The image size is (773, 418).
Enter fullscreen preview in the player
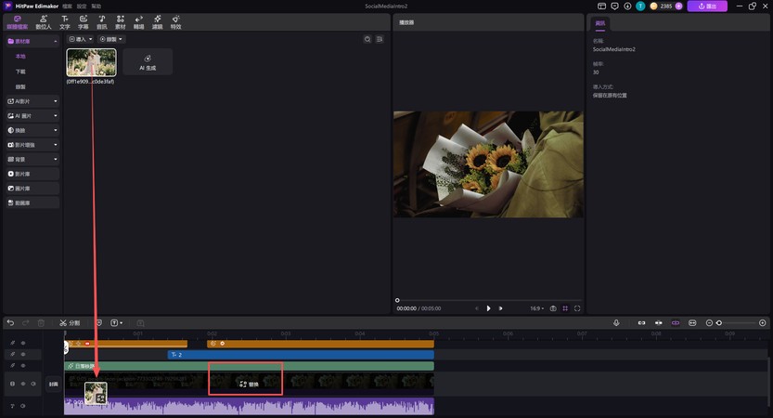pos(577,307)
